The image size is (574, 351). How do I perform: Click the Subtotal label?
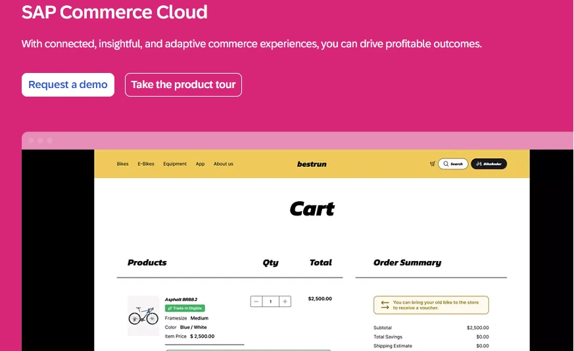pyautogui.click(x=383, y=327)
